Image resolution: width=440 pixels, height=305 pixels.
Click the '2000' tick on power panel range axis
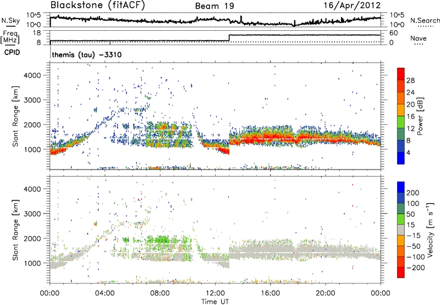pos(32,124)
